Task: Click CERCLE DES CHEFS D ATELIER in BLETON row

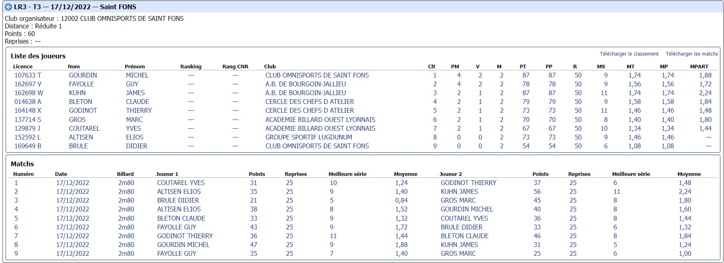Action: 309,102
